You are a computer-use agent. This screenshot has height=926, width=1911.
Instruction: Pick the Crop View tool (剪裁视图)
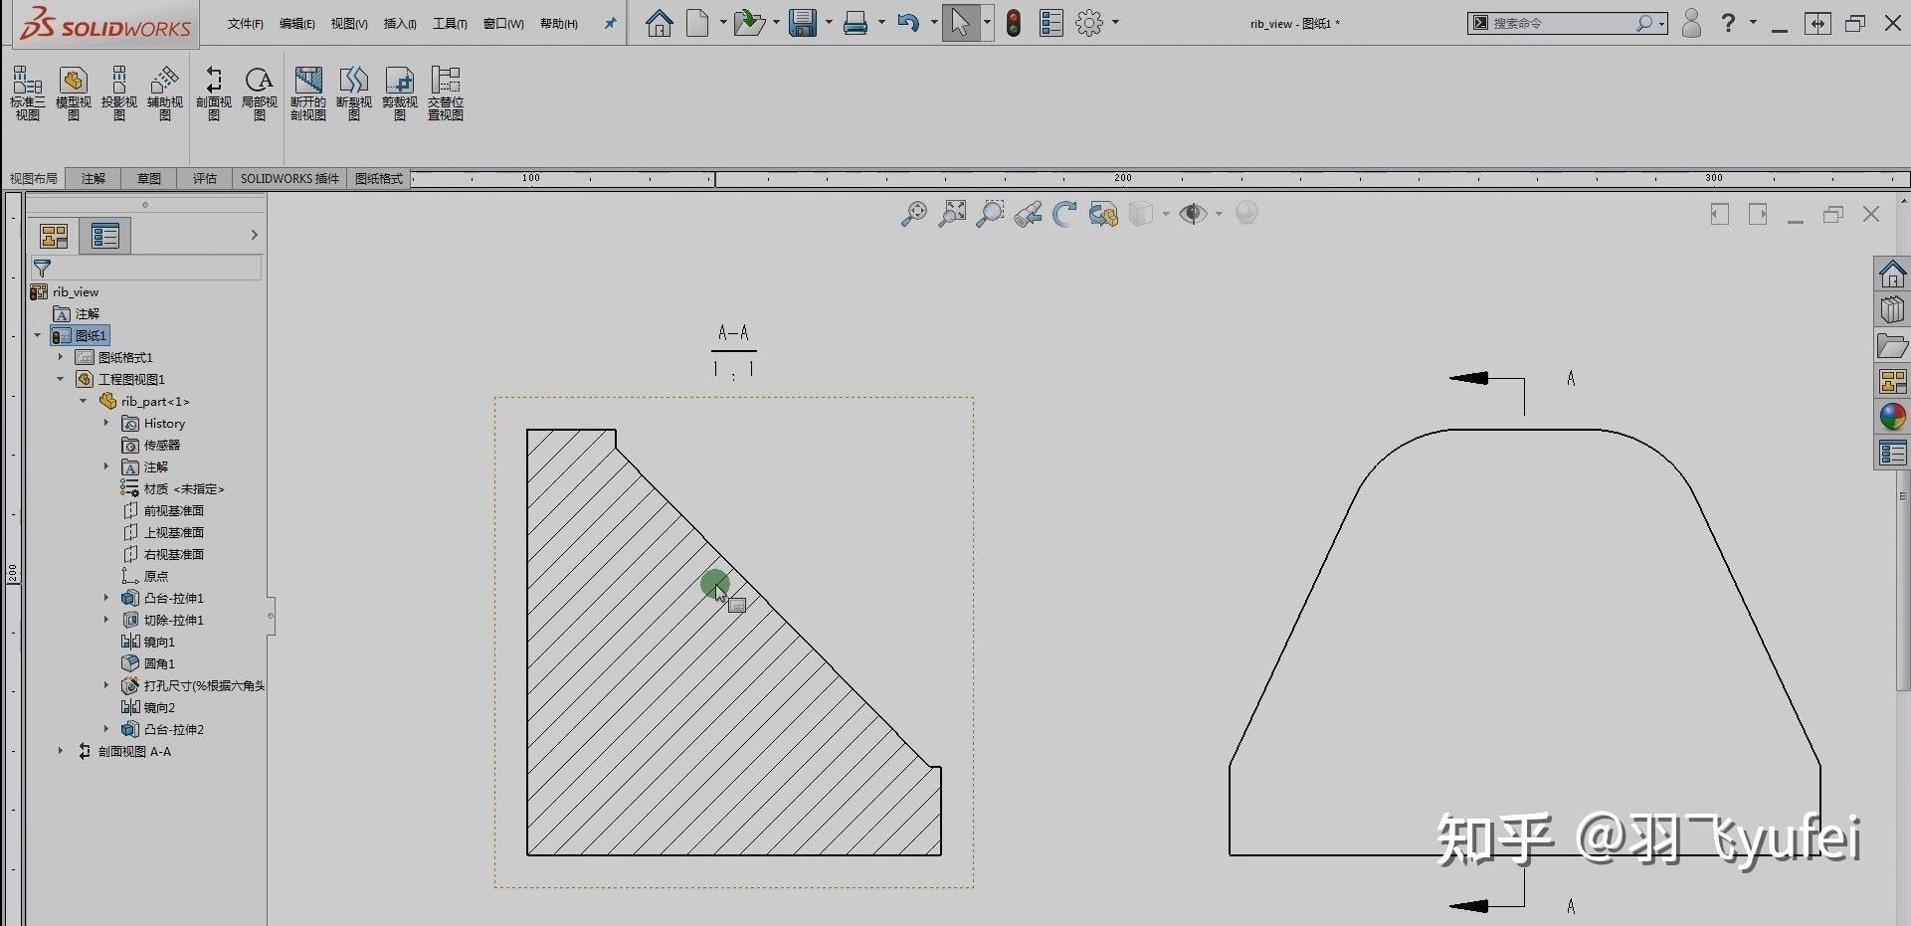click(x=400, y=93)
